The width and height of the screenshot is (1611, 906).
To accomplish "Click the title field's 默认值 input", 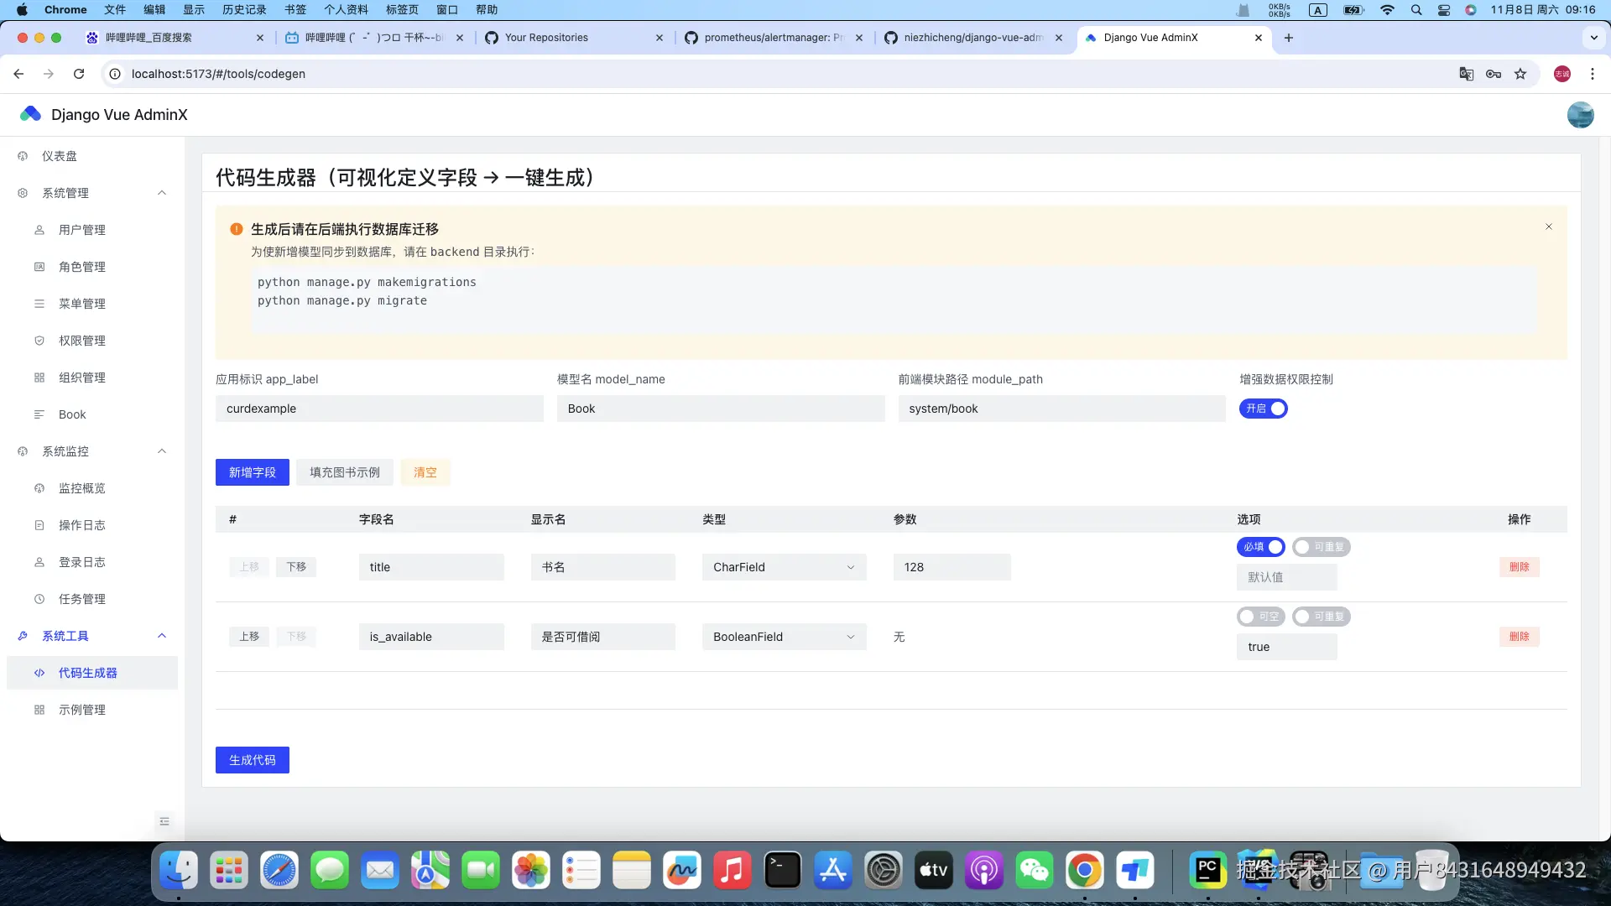I will 1286,576.
